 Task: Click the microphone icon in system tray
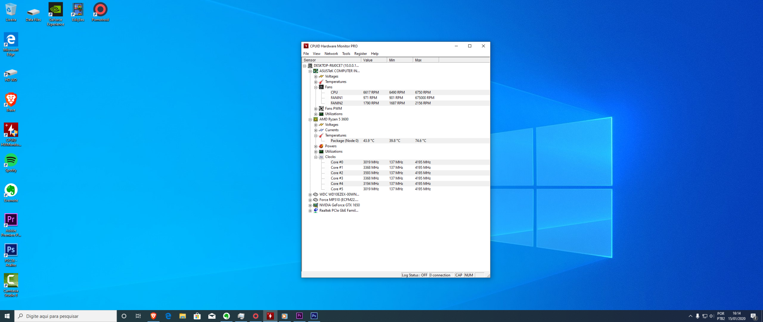[697, 316]
